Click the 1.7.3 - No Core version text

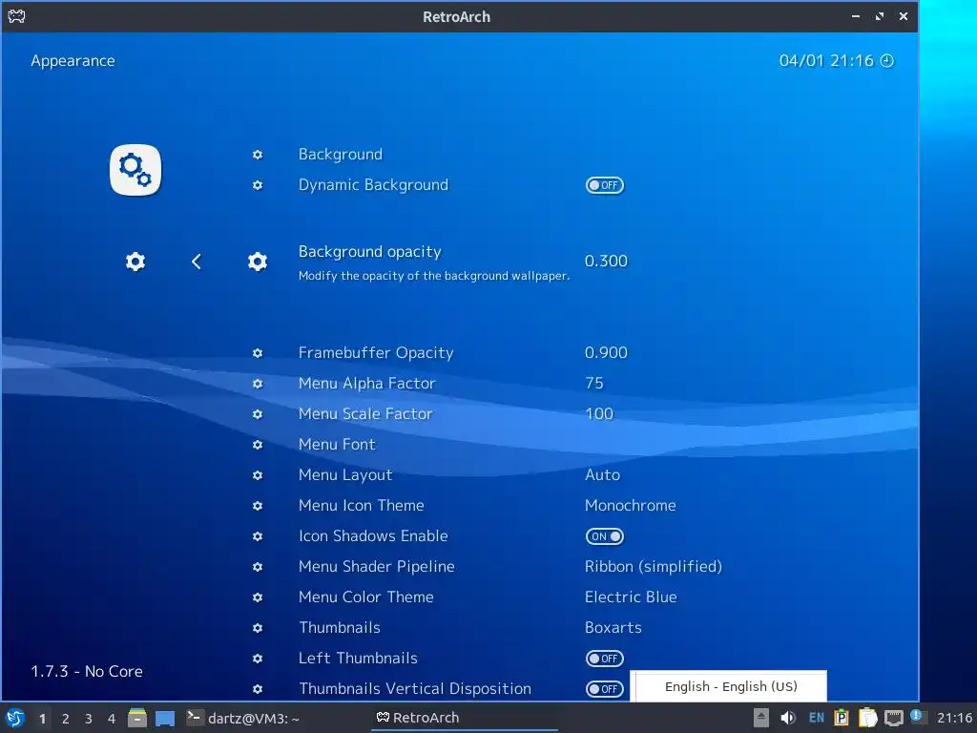tap(87, 671)
